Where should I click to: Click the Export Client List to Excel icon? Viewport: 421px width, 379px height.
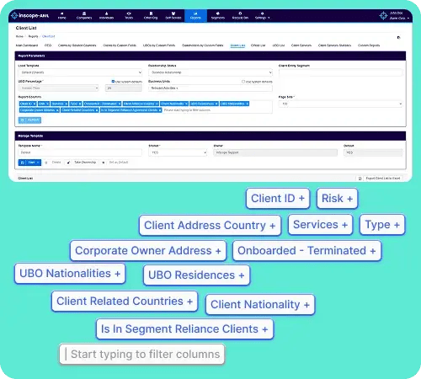coord(360,179)
